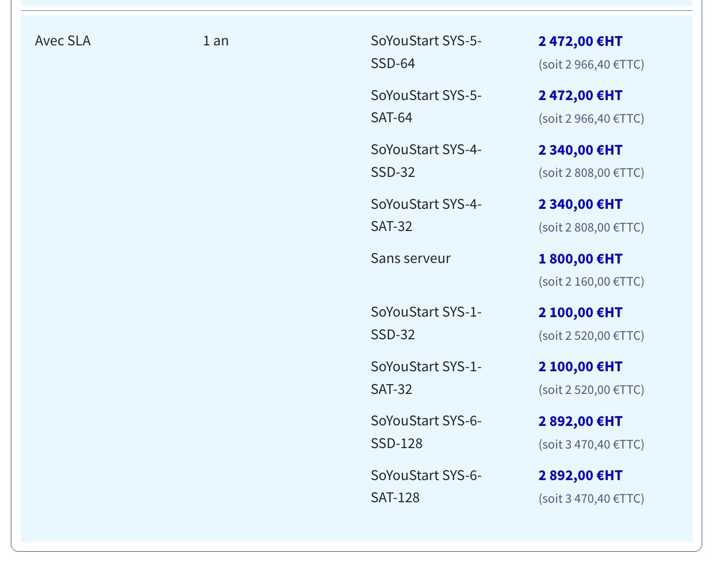The width and height of the screenshot is (712, 561).
Task: Click '(soit 2 808,00 €TTC)' under SYS-4-SSD-32
Action: pos(591,173)
